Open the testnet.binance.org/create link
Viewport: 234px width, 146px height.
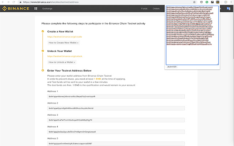[64, 36]
